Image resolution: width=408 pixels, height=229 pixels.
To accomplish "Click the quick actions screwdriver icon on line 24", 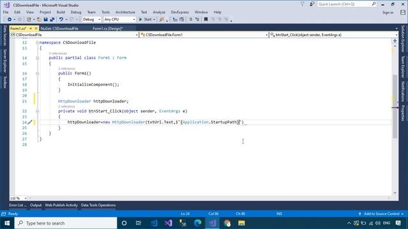I will [x=30, y=122].
